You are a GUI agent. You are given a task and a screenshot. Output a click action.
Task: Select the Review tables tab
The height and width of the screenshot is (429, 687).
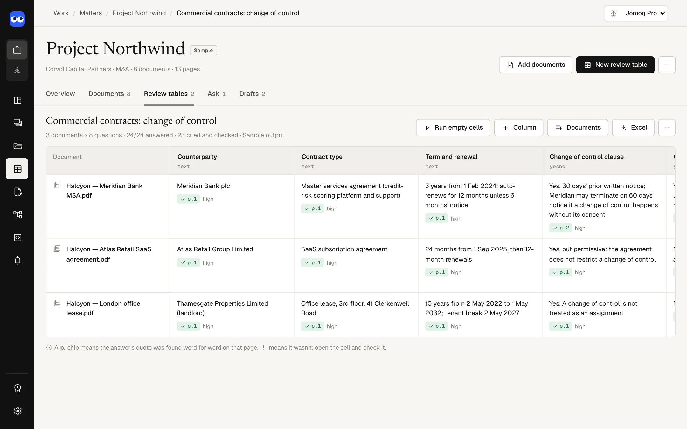pos(169,94)
